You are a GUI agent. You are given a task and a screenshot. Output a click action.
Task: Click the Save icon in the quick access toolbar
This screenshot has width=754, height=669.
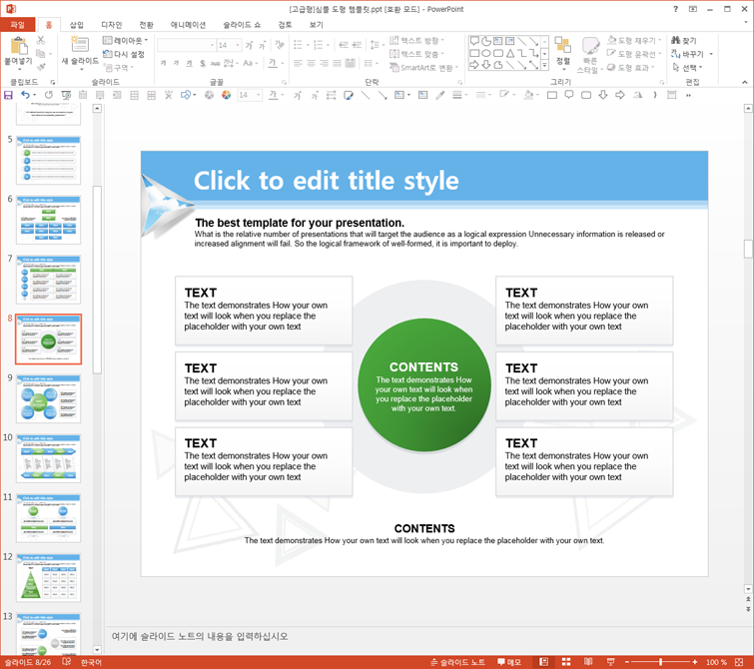coord(8,95)
